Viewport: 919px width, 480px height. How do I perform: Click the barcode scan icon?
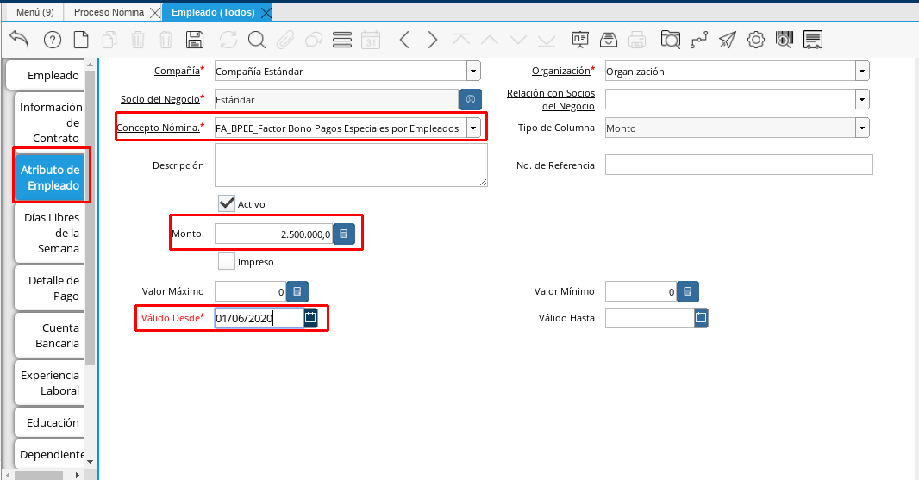pyautogui.click(x=785, y=40)
